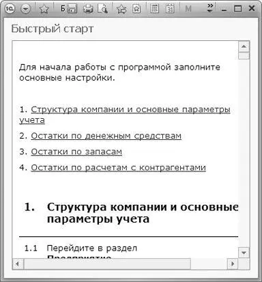Viewport: 262px width, 282px height.
Task: Expand the toolbar overflow chevron
Action: 210,8
